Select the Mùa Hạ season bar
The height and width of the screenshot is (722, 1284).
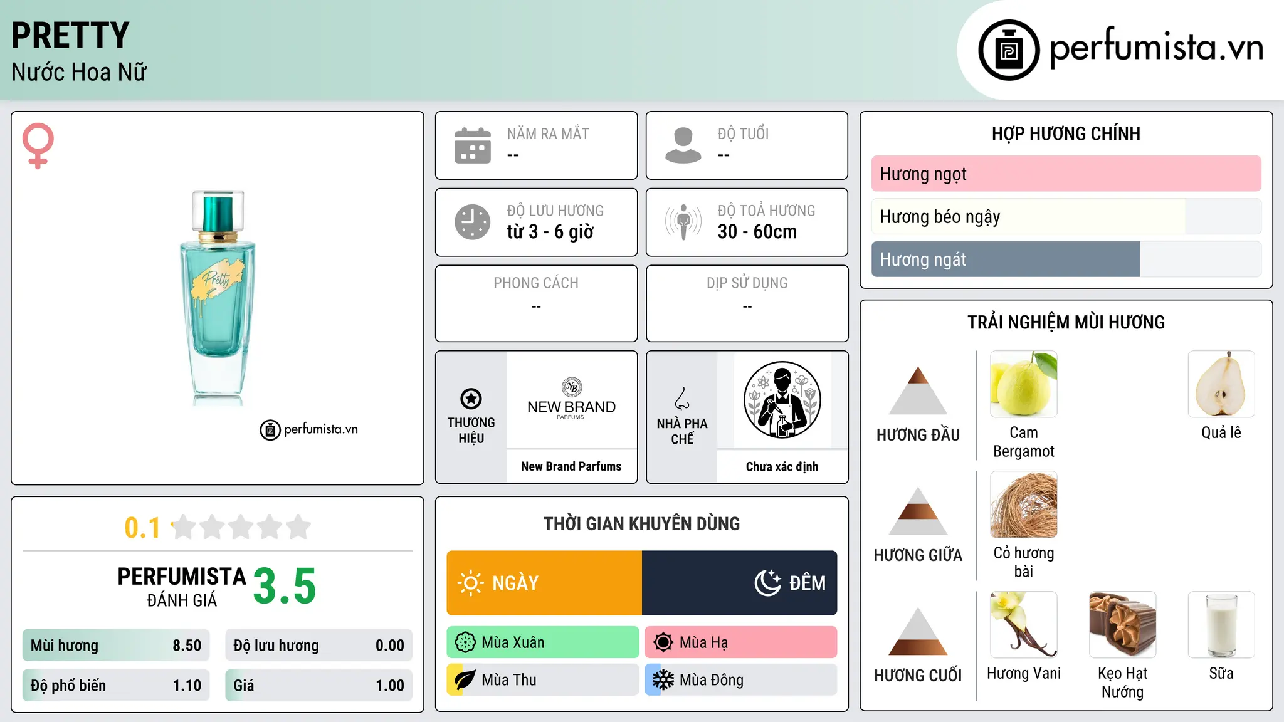pyautogui.click(x=741, y=642)
